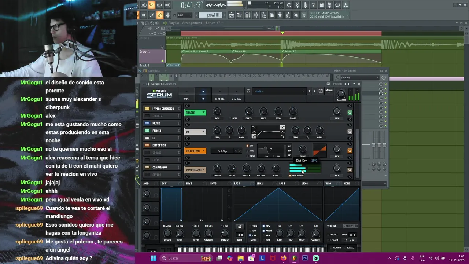The width and height of the screenshot is (469, 264).
Task: Open the plugin database plug icon
Action: click(280, 15)
